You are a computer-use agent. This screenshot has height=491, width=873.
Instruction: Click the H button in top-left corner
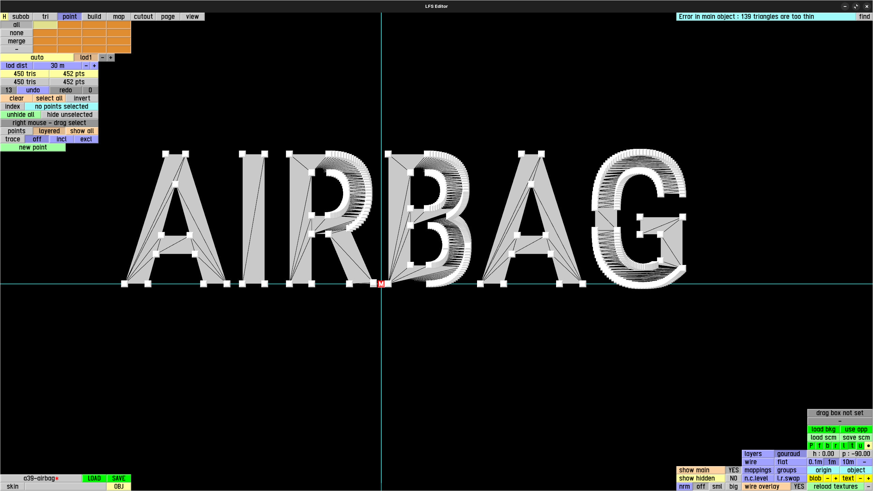click(x=4, y=17)
